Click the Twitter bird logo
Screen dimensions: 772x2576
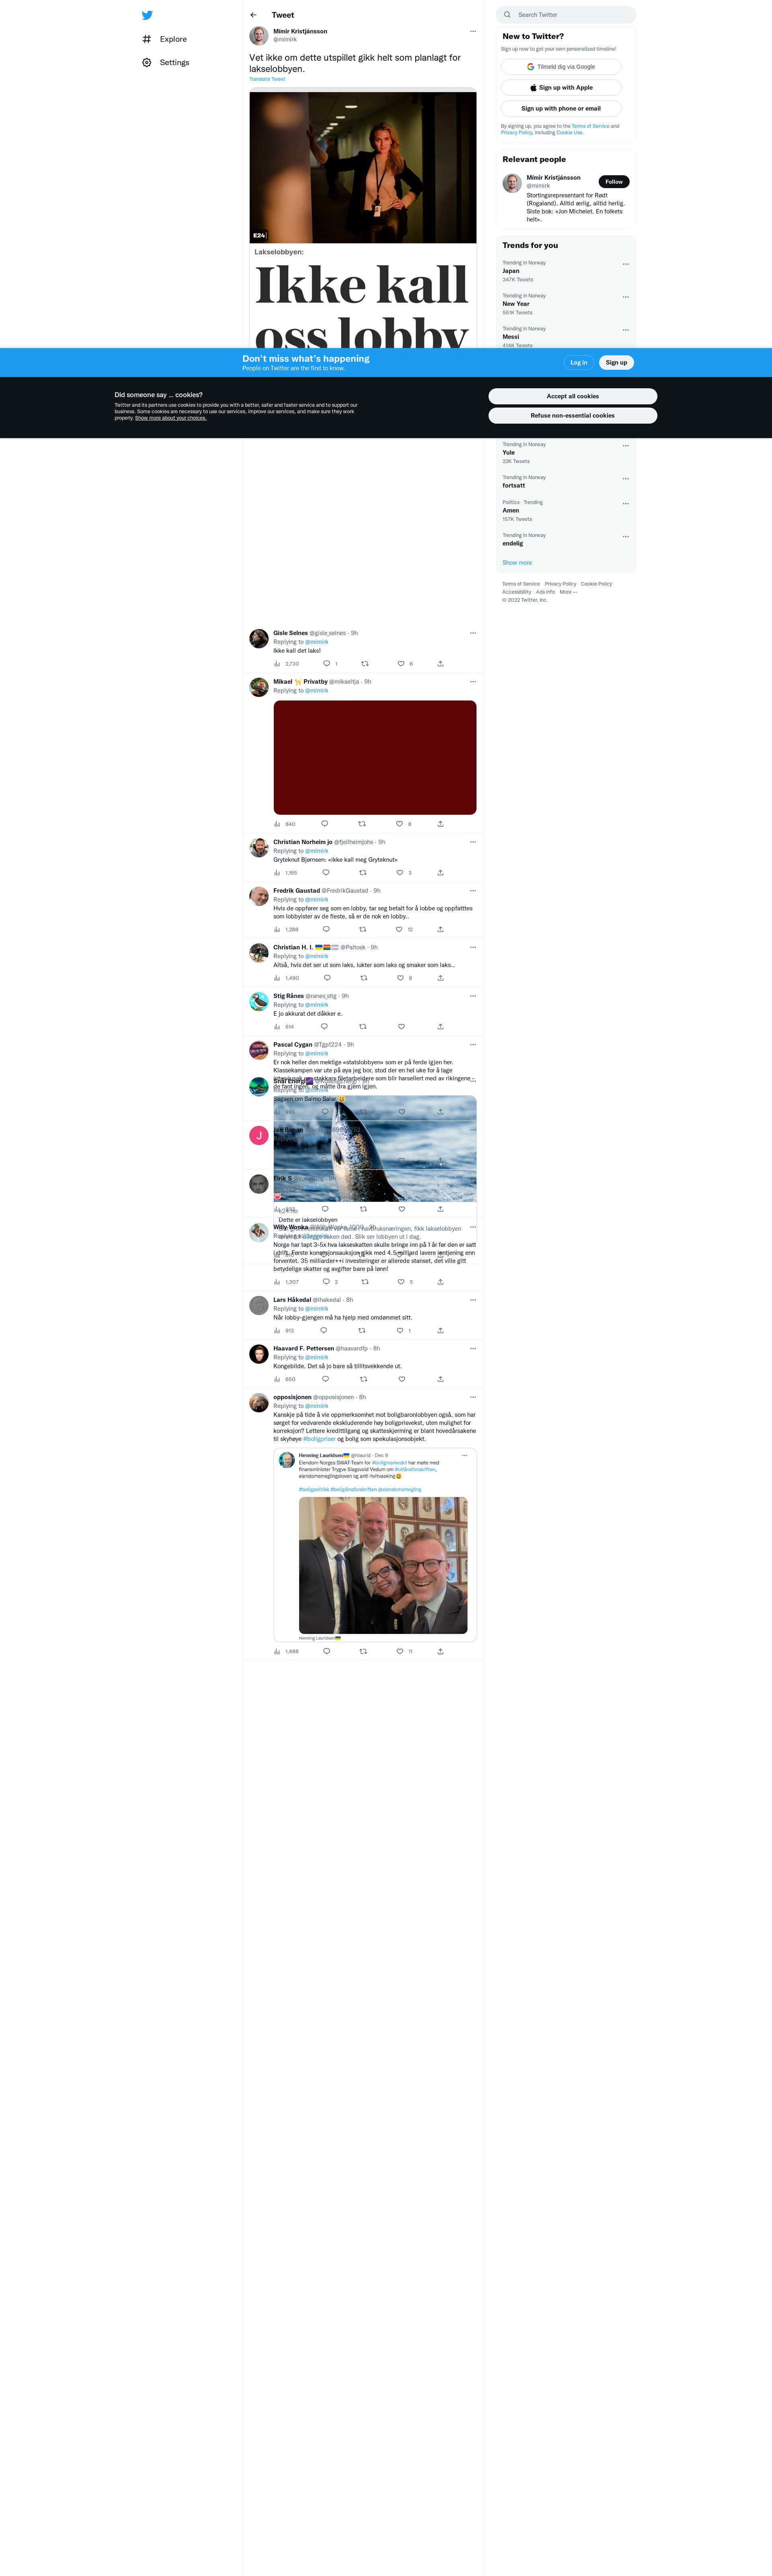click(x=147, y=15)
